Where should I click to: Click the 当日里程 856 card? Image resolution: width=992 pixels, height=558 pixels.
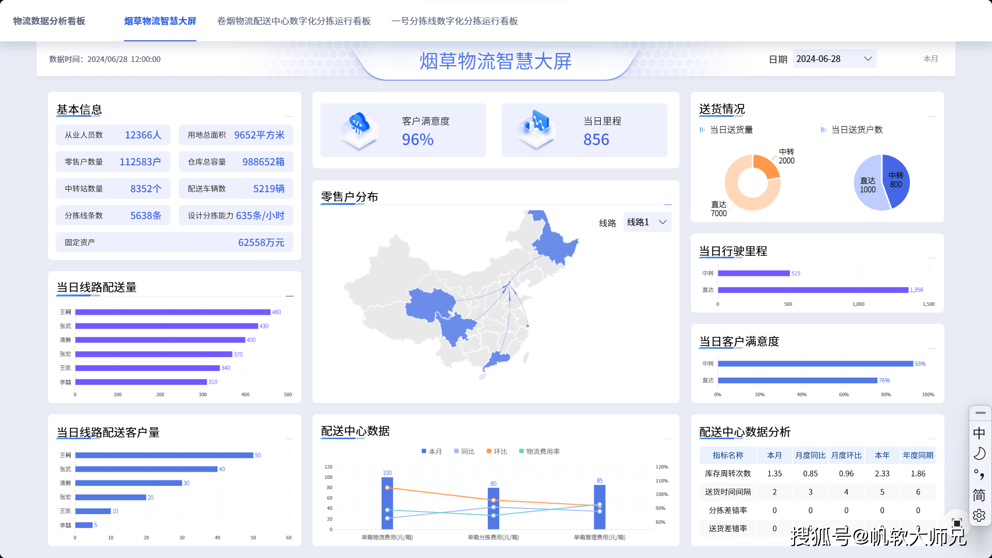584,130
